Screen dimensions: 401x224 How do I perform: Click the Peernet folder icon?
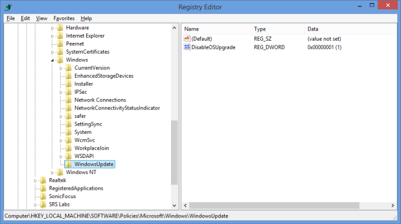coord(60,44)
